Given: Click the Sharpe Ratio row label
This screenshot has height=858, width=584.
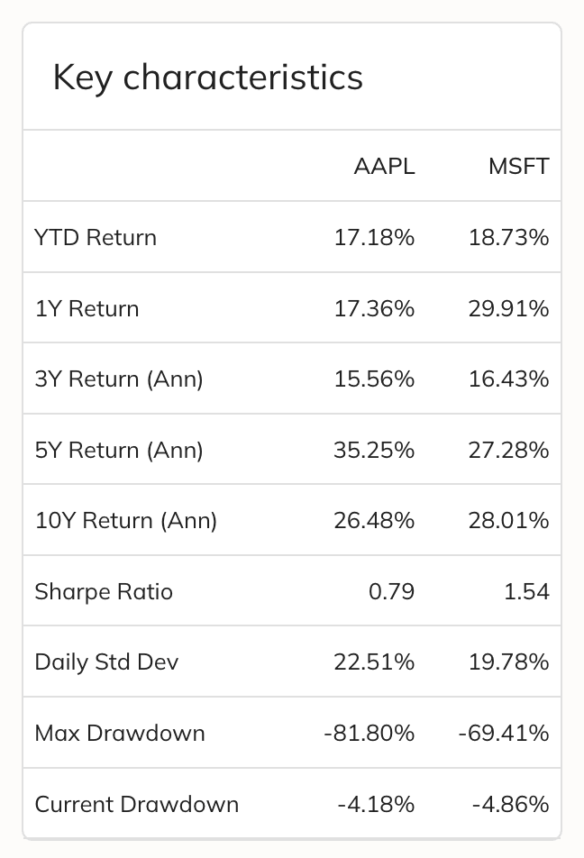Looking at the screenshot, I should pos(104,592).
